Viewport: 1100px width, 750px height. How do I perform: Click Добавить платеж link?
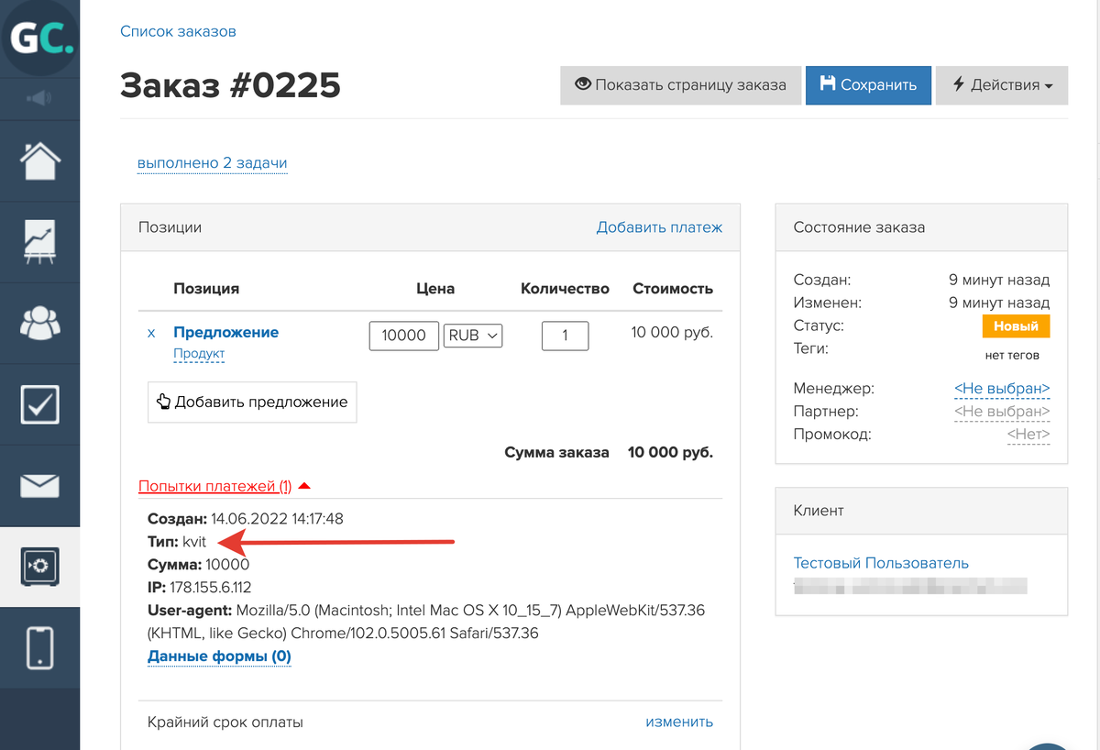pos(659,227)
